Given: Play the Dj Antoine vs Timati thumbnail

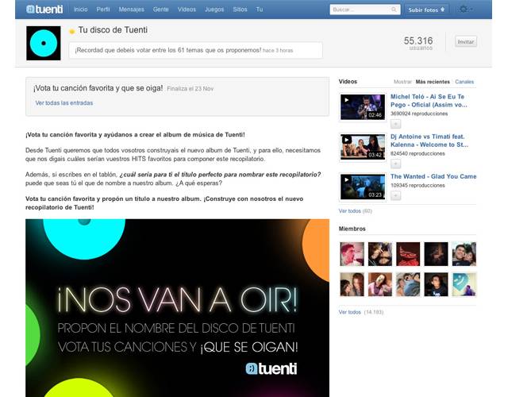Looking at the screenshot, I should click(363, 147).
